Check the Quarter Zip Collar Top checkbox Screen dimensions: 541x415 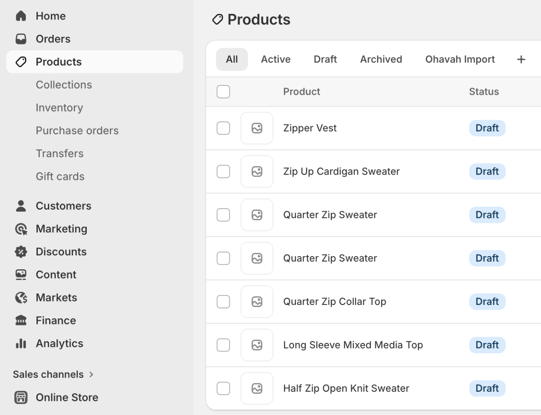coord(223,301)
